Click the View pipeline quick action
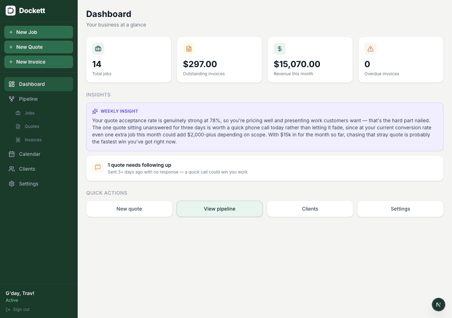 219,209
